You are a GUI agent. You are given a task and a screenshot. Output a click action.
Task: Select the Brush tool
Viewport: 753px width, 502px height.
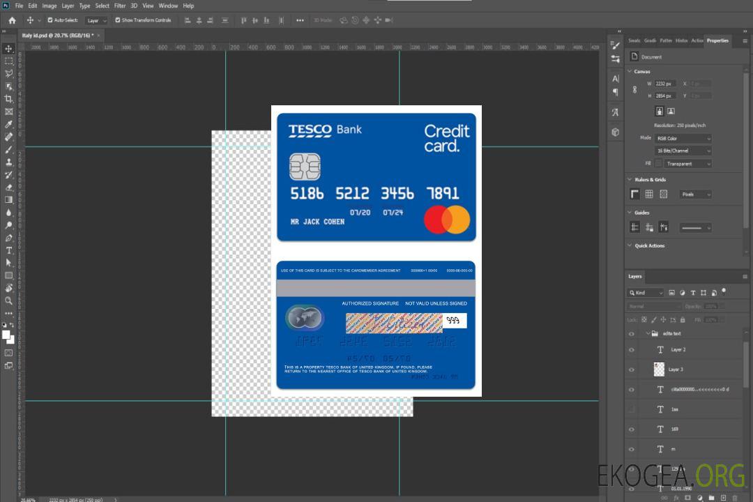click(8, 149)
